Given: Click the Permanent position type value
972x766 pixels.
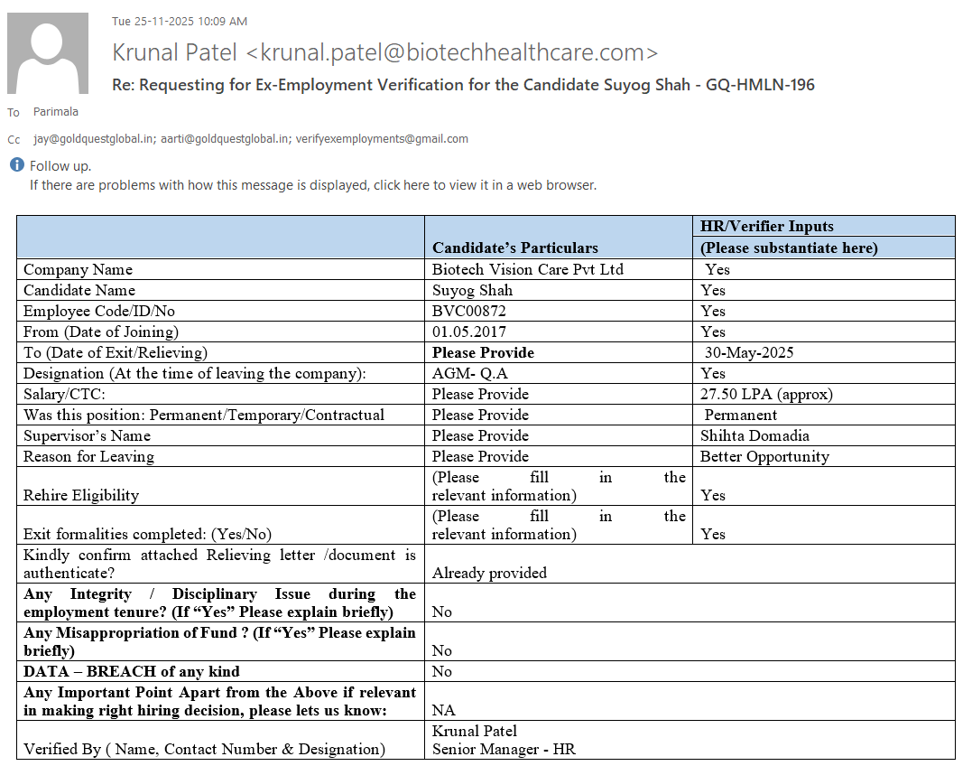Looking at the screenshot, I should 741,415.
